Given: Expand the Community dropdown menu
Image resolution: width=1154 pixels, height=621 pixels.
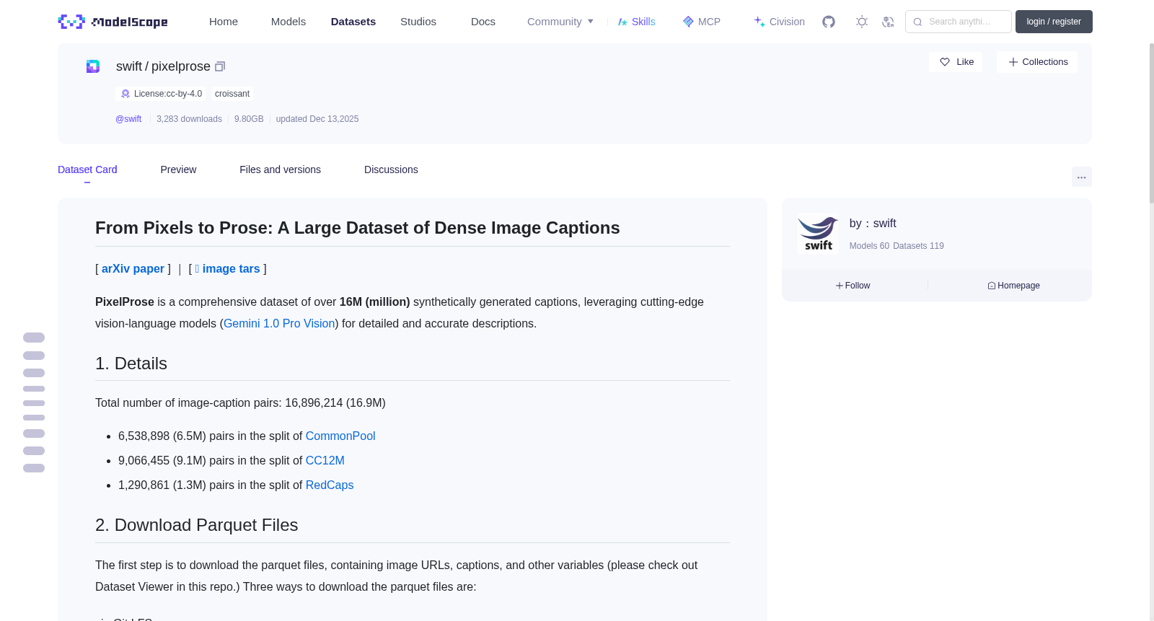Looking at the screenshot, I should pos(560,22).
